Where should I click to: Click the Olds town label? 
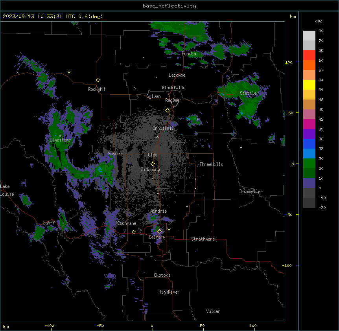tap(153, 155)
